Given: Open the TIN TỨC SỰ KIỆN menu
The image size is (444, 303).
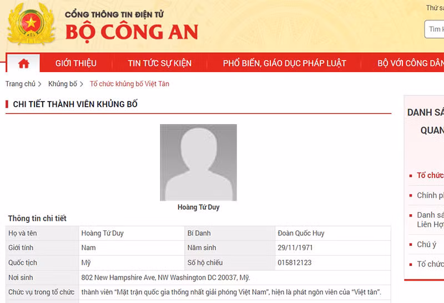Looking at the screenshot, I should coord(160,63).
